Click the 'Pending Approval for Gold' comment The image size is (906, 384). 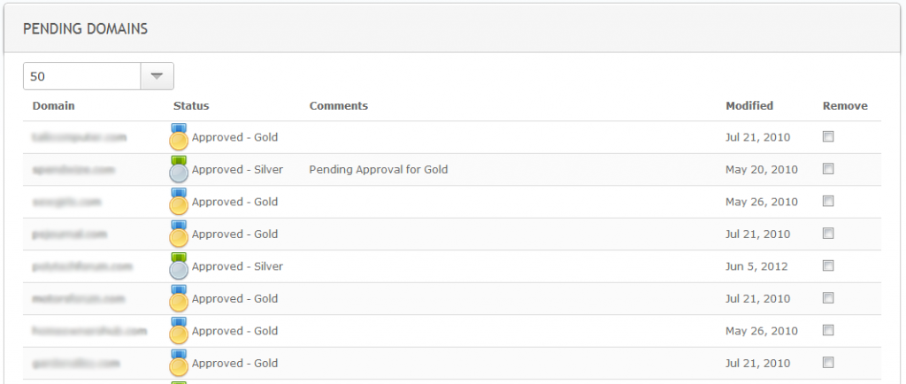[378, 169]
